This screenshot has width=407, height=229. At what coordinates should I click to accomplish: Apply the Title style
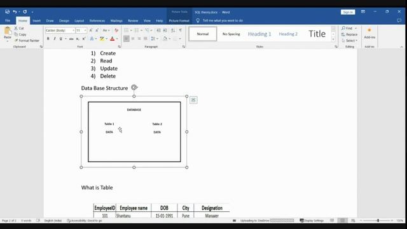pos(317,34)
